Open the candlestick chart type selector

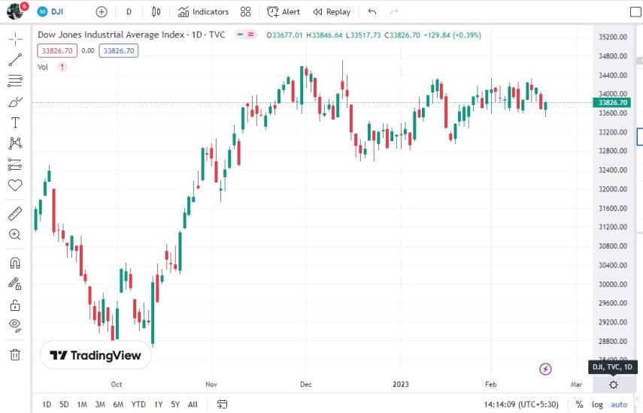point(156,12)
